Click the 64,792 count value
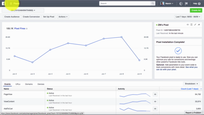204x115 pixels. (198, 94)
